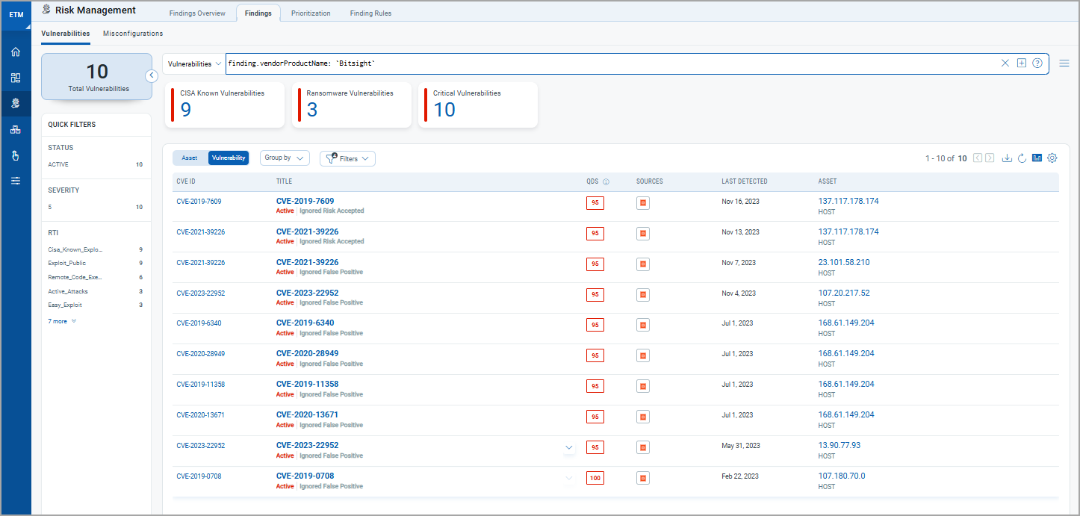The width and height of the screenshot is (1080, 516).
Task: Open the hamburger menu beside search bar
Action: pos(1064,63)
